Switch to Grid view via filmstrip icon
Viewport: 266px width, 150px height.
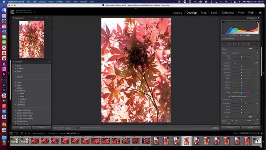point(22,133)
